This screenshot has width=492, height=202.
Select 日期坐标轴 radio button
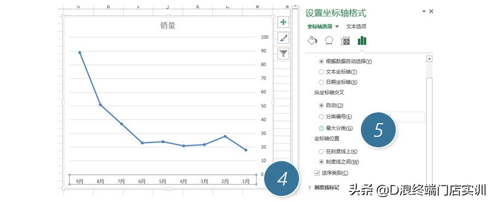click(x=321, y=82)
